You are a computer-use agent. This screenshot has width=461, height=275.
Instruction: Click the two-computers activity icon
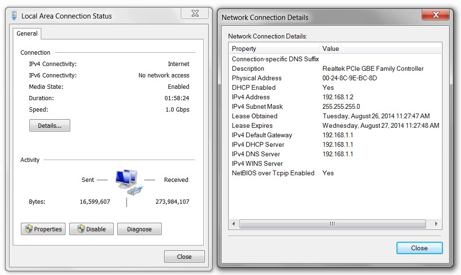[128, 182]
